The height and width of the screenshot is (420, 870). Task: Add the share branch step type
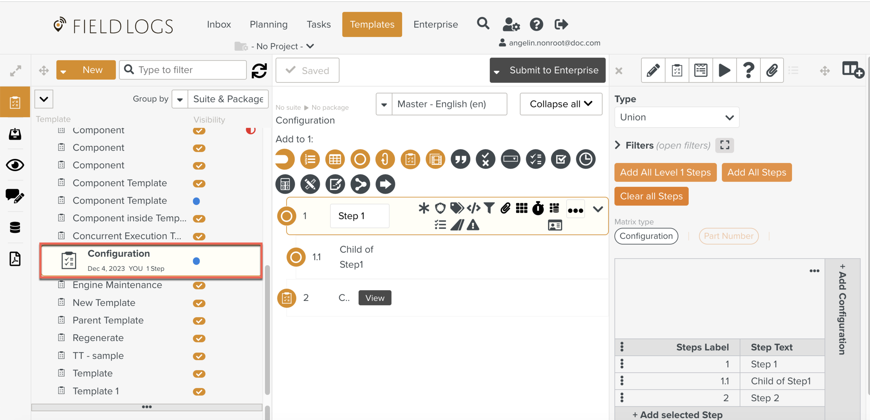point(360,184)
